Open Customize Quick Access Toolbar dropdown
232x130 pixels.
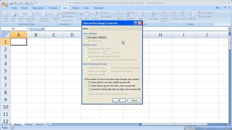click(36, 3)
